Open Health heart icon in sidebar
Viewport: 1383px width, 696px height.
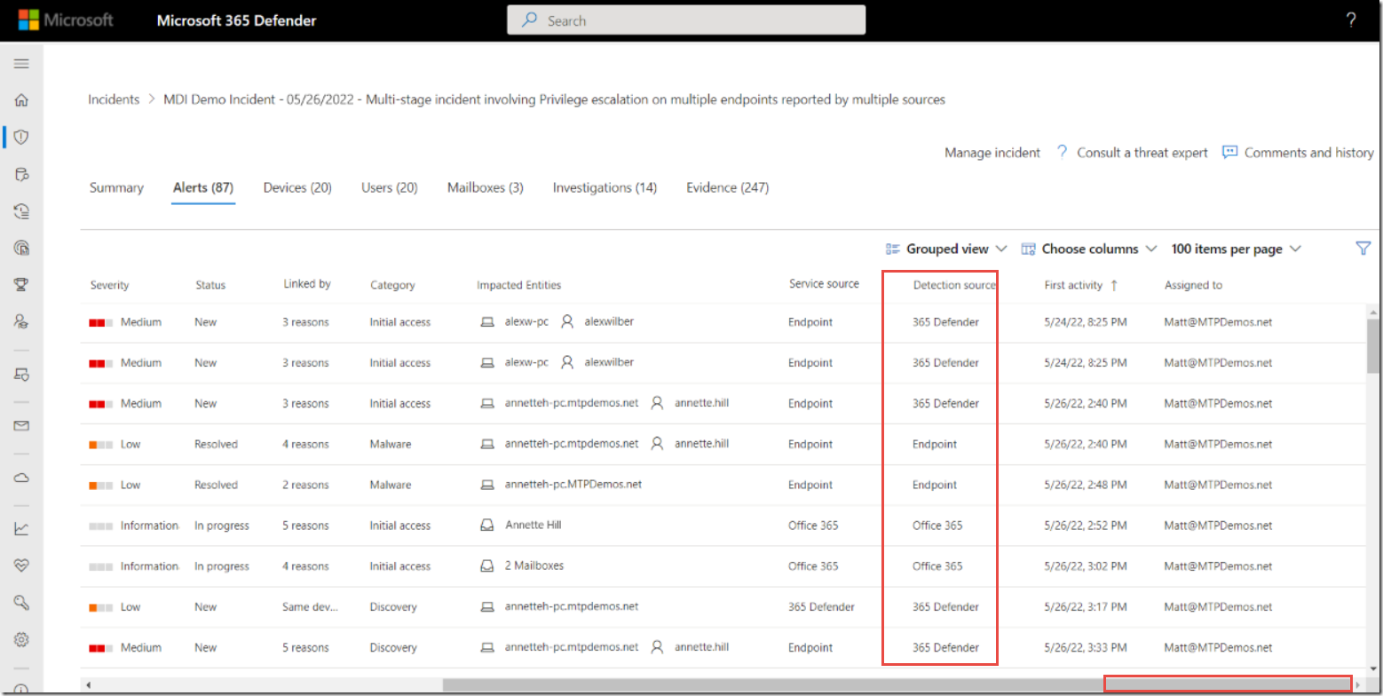[21, 565]
